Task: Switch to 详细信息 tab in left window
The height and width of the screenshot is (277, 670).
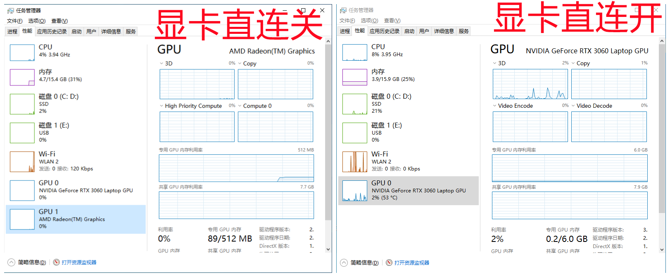Action: [x=111, y=31]
